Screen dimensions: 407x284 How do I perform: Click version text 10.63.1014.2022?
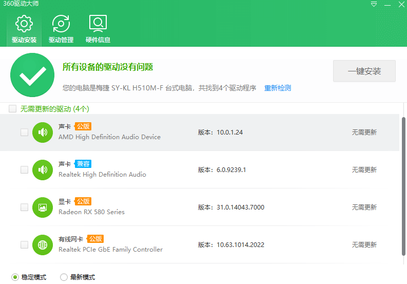tap(240, 244)
